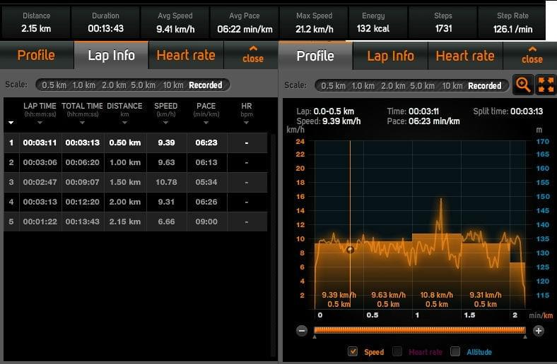This screenshot has height=364, width=557.
Task: Select lap 3 row in table
Action: 136,181
